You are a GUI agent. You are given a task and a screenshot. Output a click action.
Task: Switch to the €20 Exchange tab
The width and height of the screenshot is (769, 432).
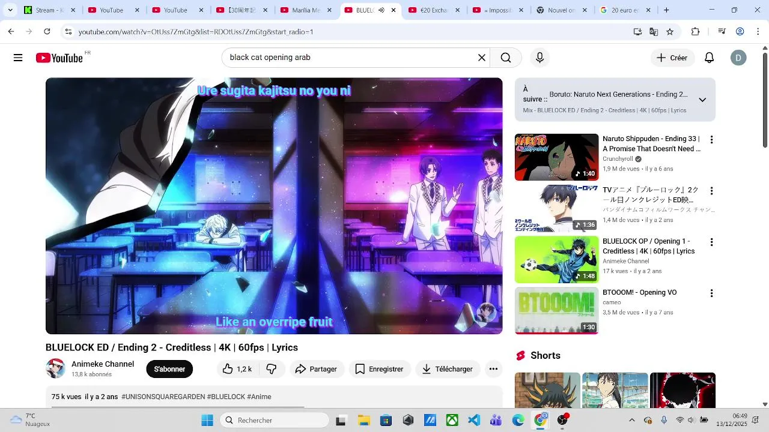coord(434,10)
